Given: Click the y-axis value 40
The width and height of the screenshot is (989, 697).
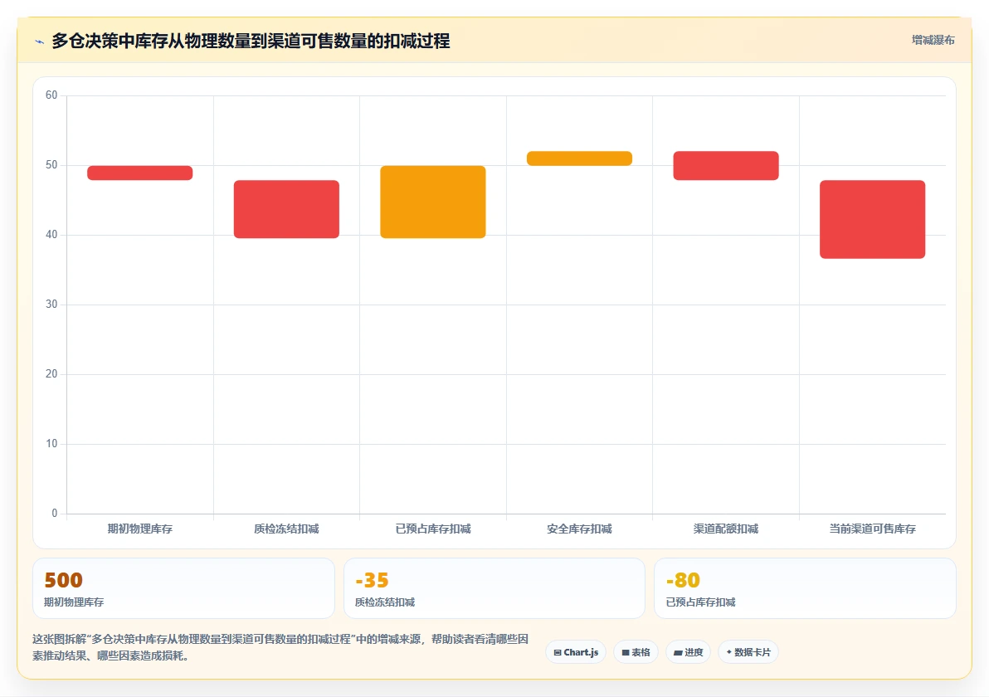Looking at the screenshot, I should (51, 235).
